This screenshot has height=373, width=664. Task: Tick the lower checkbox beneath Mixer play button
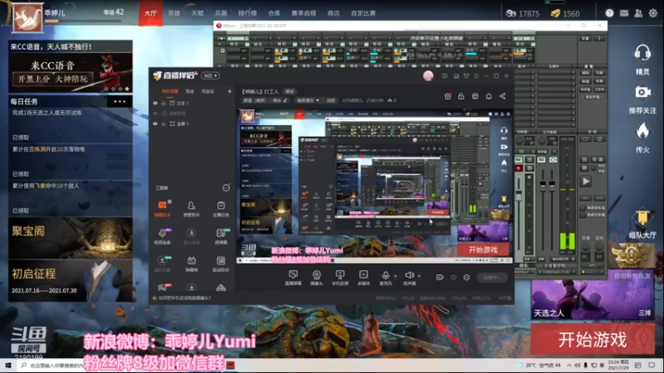click(x=583, y=215)
